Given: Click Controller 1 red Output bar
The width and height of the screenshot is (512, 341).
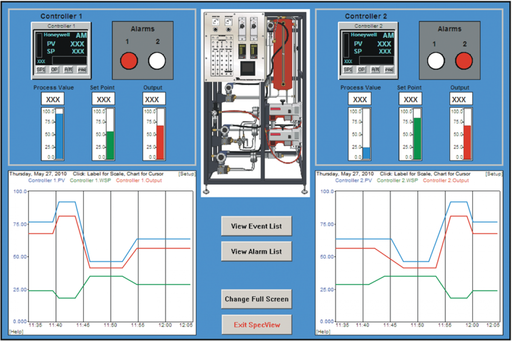Looking at the screenshot, I should 160,142.
